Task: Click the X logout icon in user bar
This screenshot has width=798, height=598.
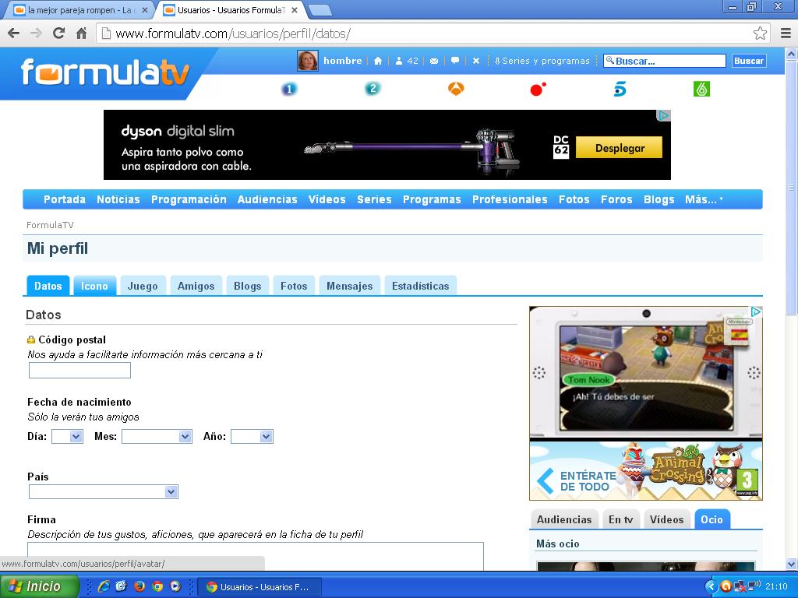Action: [x=476, y=61]
